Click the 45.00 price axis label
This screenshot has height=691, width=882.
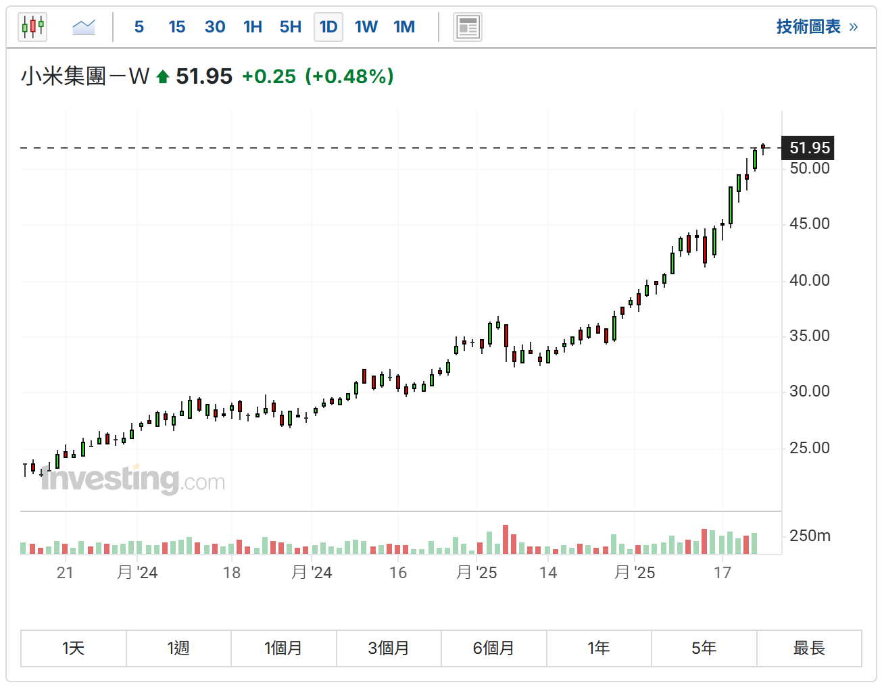pyautogui.click(x=810, y=224)
